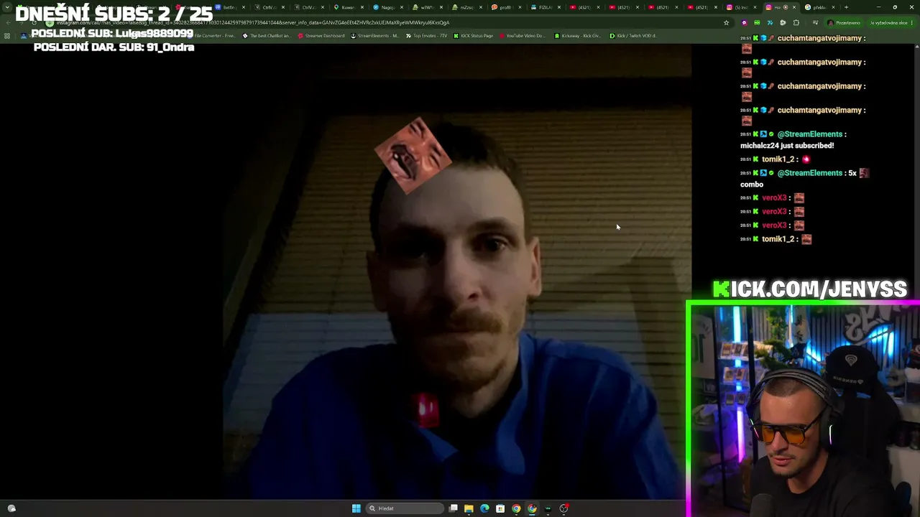The height and width of the screenshot is (517, 920).
Task: Open the Kick / Twitch VOD bookmark
Action: tap(633, 36)
